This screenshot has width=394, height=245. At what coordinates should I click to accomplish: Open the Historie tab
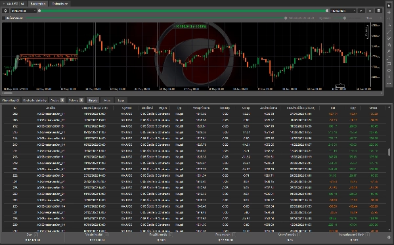coord(93,100)
